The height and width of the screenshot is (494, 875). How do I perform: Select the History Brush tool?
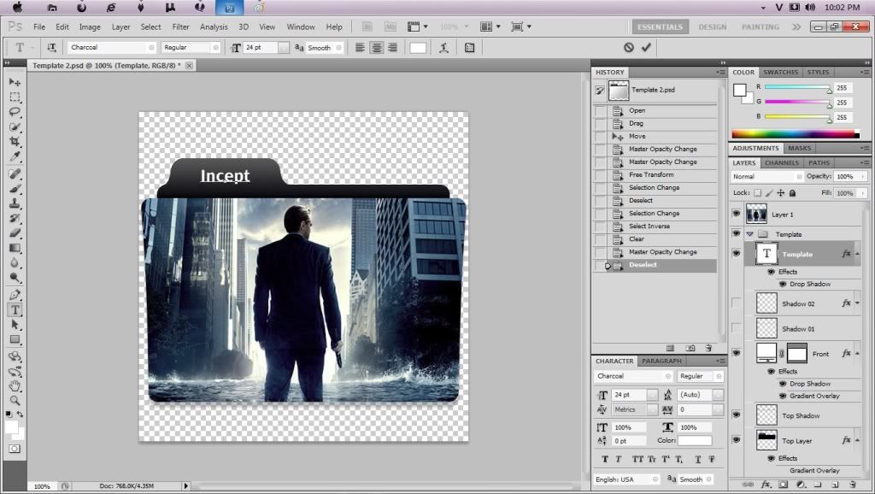tap(15, 218)
